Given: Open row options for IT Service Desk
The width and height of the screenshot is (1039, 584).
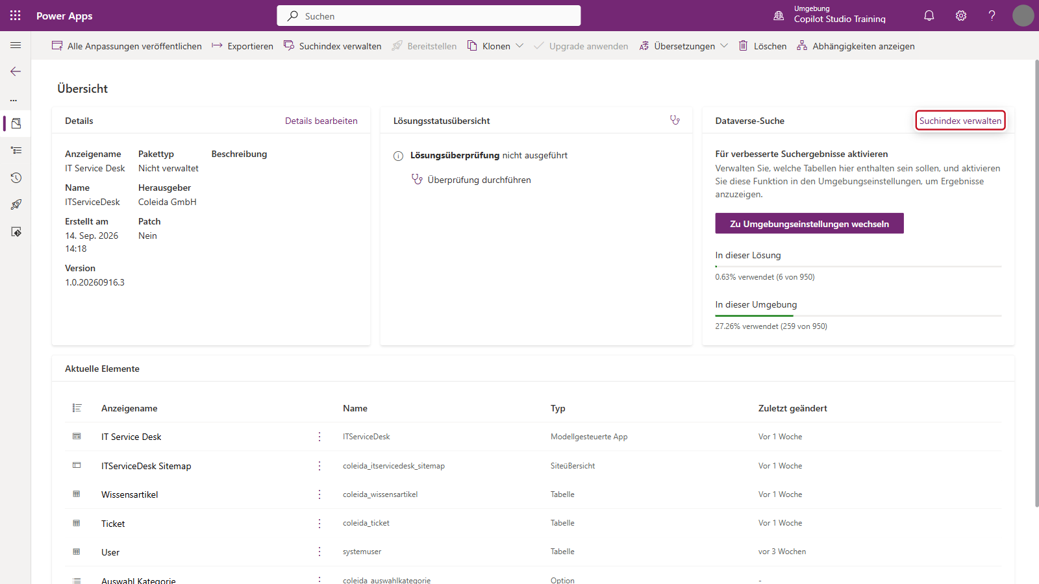Looking at the screenshot, I should point(319,437).
